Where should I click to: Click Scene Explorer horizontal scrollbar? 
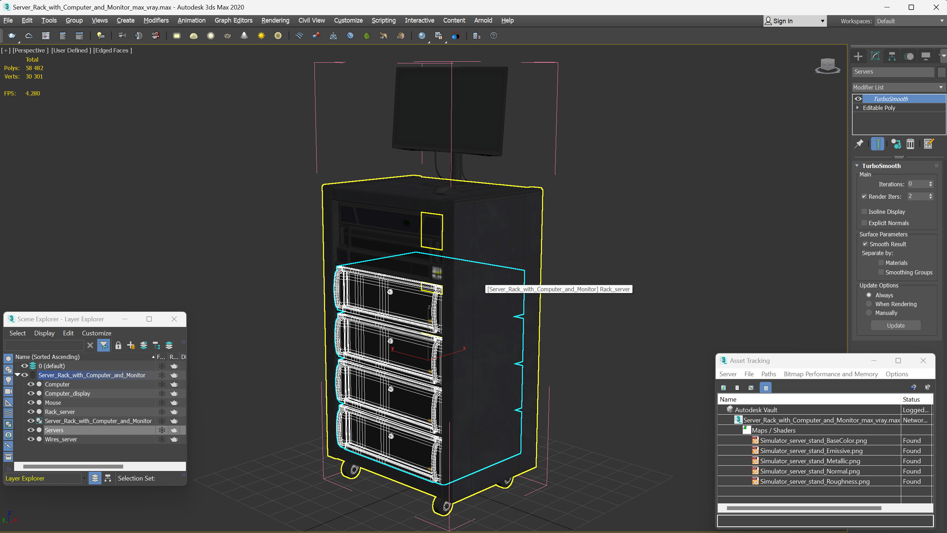tap(73, 466)
